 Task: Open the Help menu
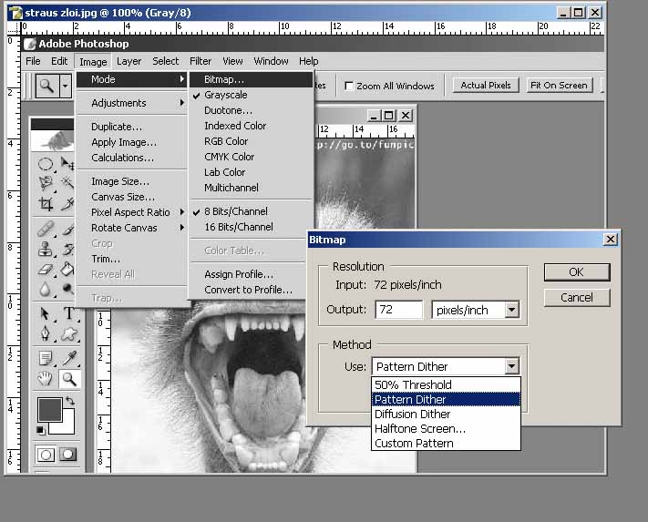pos(309,61)
